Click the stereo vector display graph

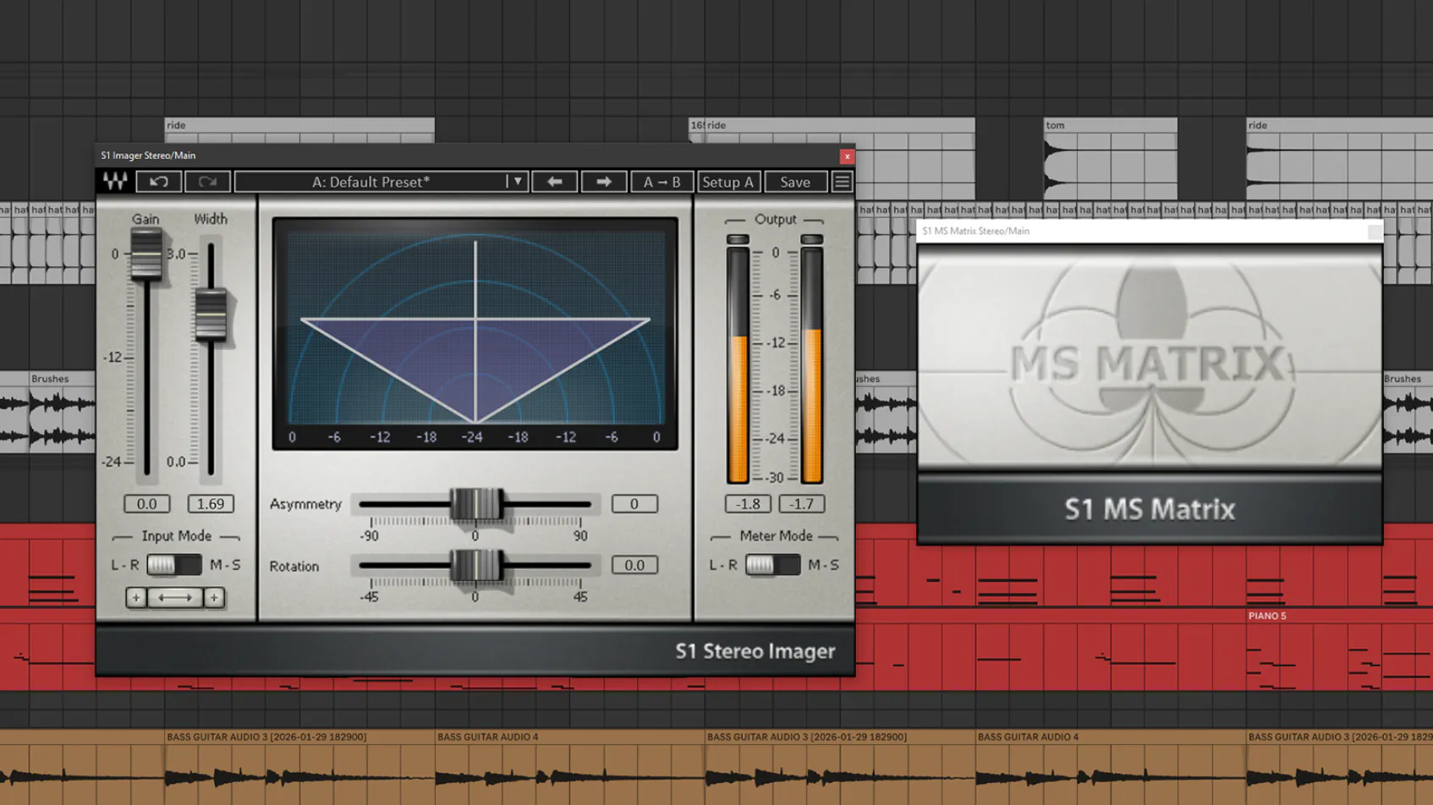click(475, 333)
